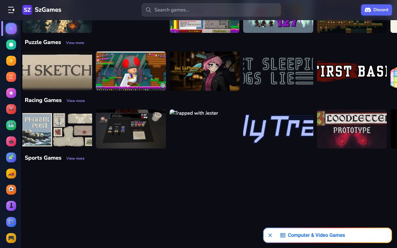This screenshot has height=248, width=397.
Task: View more Puzzle Games
Action: [75, 43]
